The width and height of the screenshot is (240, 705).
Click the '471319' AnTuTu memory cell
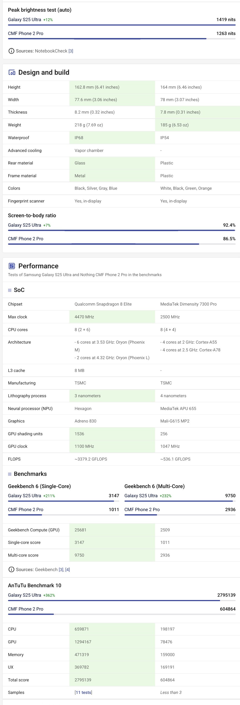pyautogui.click(x=112, y=655)
